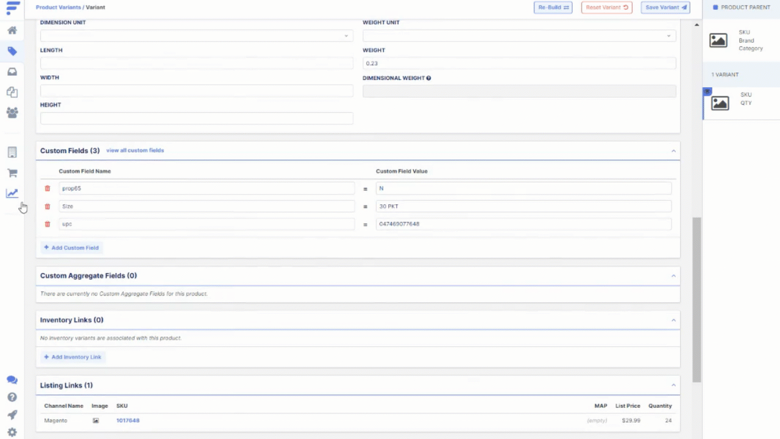
Task: Click the Save Variant button
Action: pos(665,7)
